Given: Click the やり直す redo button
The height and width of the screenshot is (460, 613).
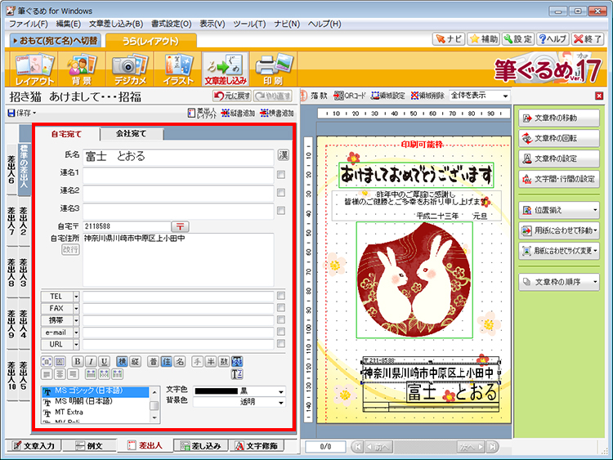Looking at the screenshot, I should [273, 96].
